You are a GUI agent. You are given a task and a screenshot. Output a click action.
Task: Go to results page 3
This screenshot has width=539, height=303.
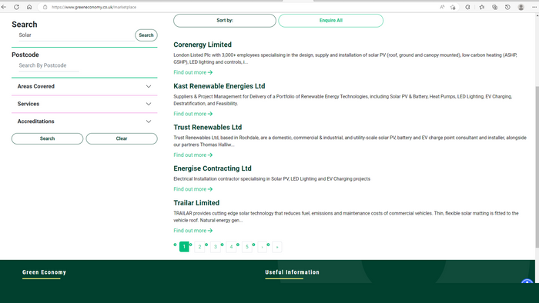click(x=216, y=247)
